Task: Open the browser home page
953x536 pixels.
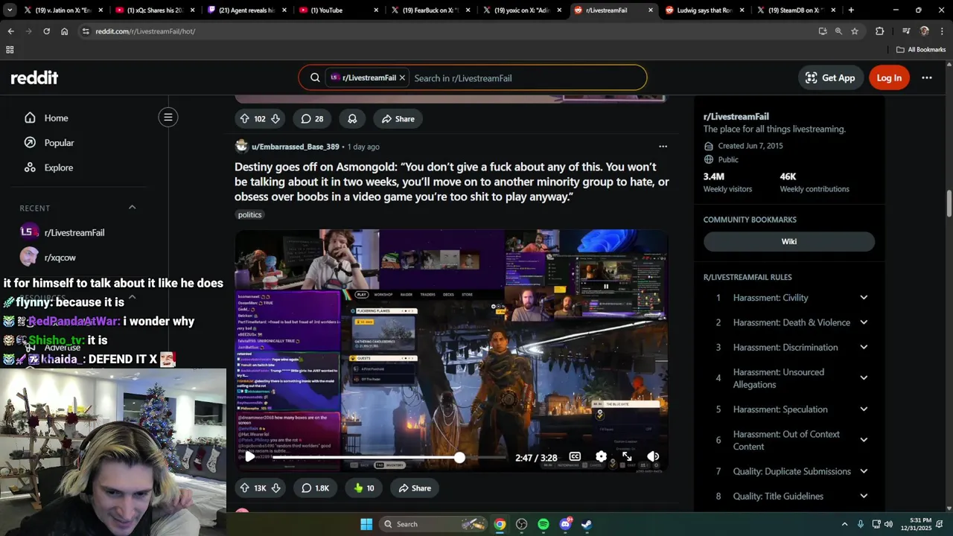Action: (x=65, y=31)
